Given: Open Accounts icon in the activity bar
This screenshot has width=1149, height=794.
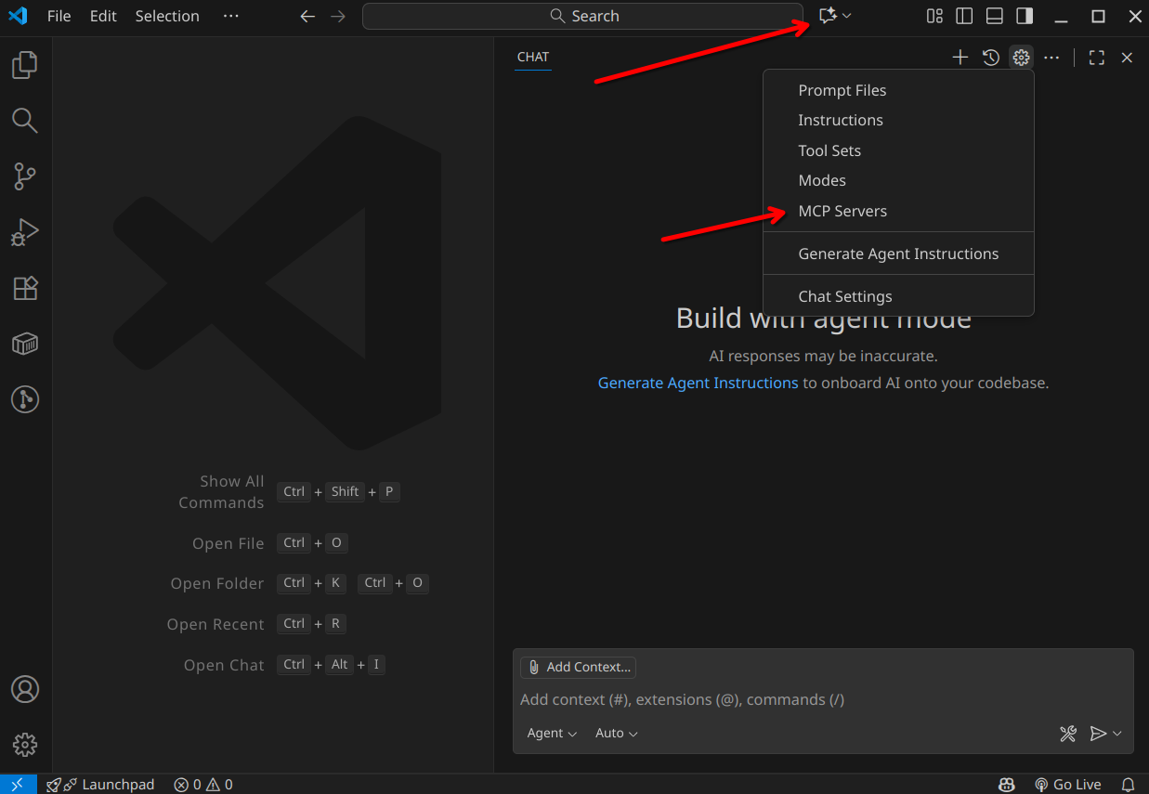Looking at the screenshot, I should pyautogui.click(x=24, y=689).
